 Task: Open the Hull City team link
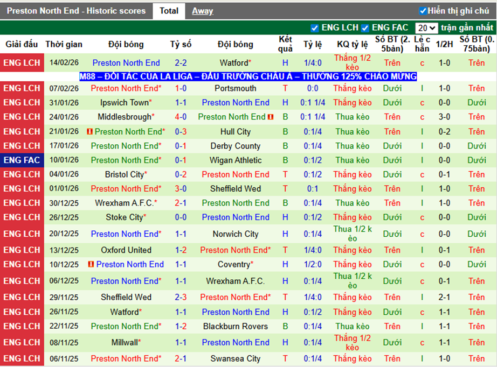point(236,132)
